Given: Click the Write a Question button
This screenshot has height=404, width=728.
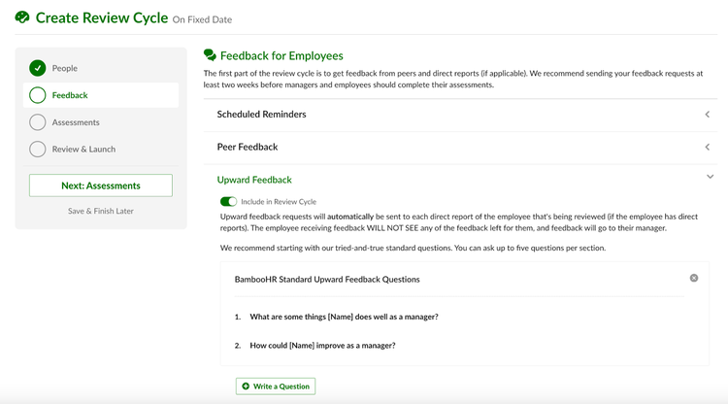Looking at the screenshot, I should (x=276, y=386).
